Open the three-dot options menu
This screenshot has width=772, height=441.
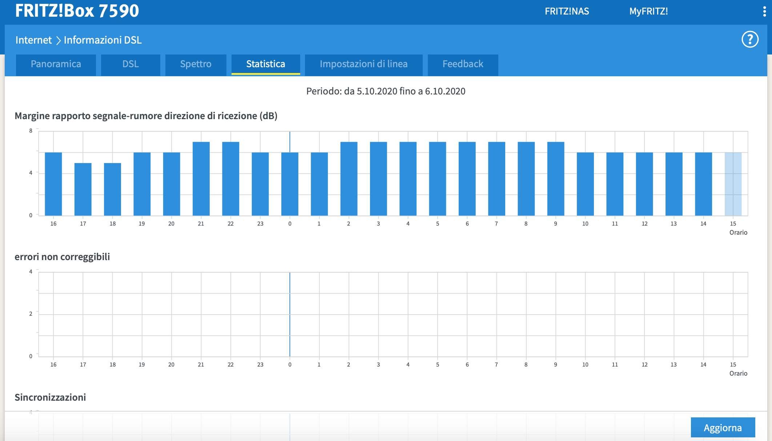click(x=764, y=11)
